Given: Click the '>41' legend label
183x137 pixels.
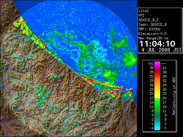Looking at the screenshot, I should [151, 64].
